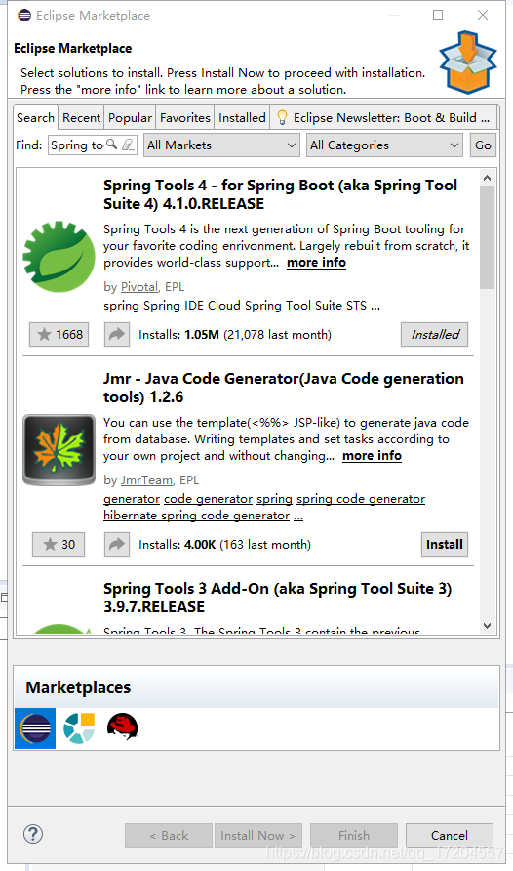Favorite Spring Tools 4 with 1668 star button
The image size is (513, 871).
(59, 334)
